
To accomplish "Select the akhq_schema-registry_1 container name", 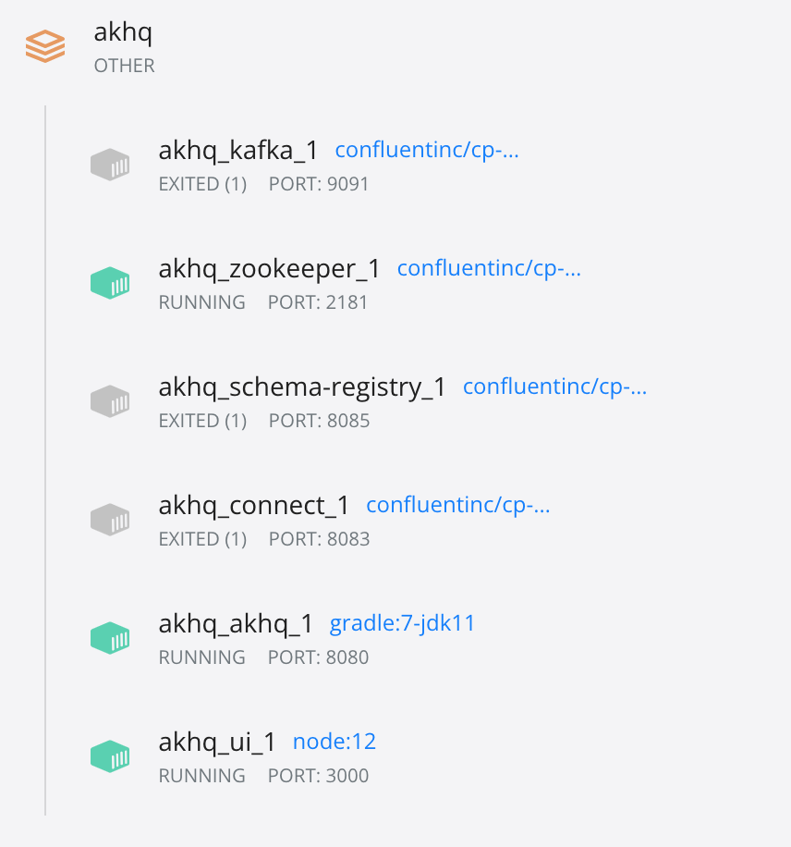I will click(x=303, y=387).
